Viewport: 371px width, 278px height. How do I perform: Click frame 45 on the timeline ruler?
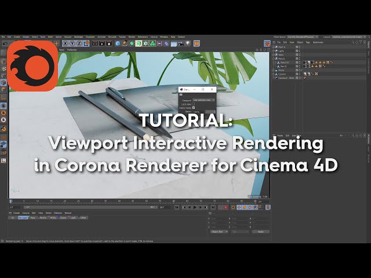click(133, 201)
